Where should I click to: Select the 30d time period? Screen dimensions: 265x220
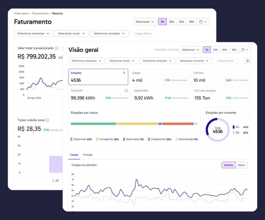click(216, 50)
